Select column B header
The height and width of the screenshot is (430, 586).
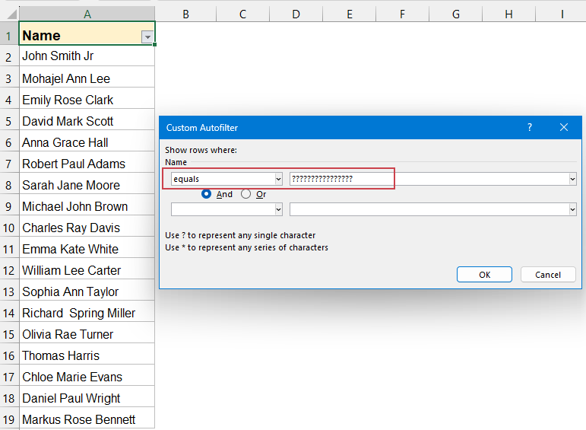185,14
